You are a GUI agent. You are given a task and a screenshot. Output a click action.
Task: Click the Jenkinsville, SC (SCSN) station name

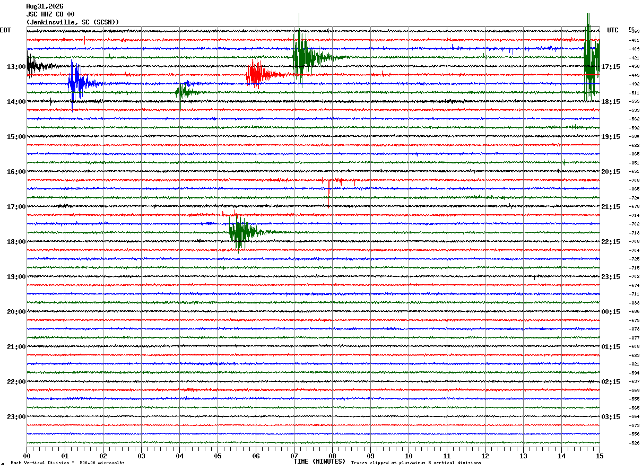pos(73,22)
